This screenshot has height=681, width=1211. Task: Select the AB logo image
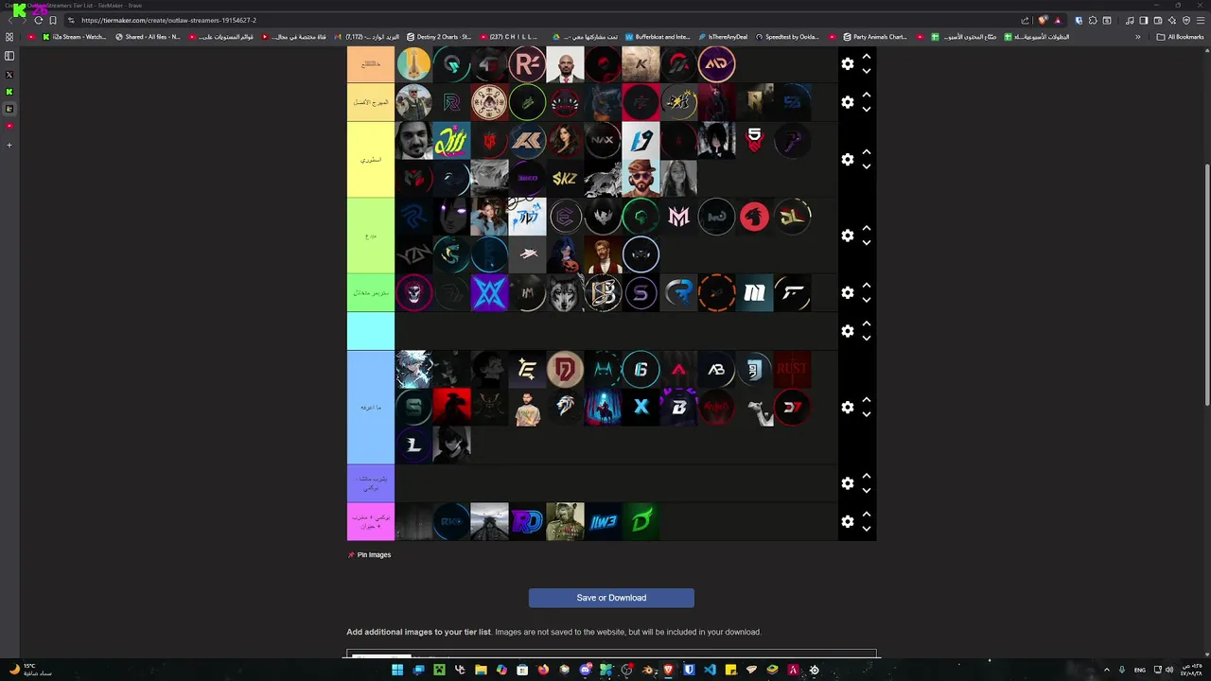[716, 369]
